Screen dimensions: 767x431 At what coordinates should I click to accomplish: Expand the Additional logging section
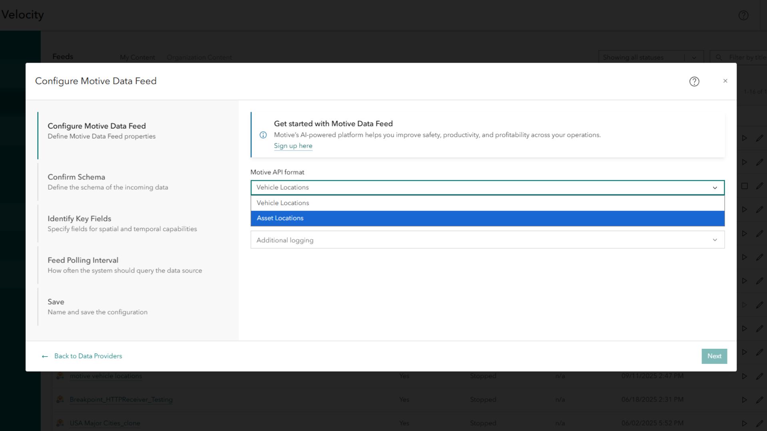pyautogui.click(x=715, y=240)
